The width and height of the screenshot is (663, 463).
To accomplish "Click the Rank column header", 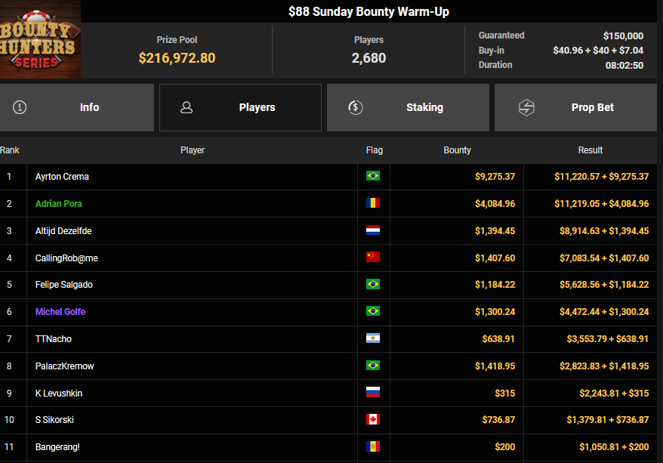I will pos(10,150).
